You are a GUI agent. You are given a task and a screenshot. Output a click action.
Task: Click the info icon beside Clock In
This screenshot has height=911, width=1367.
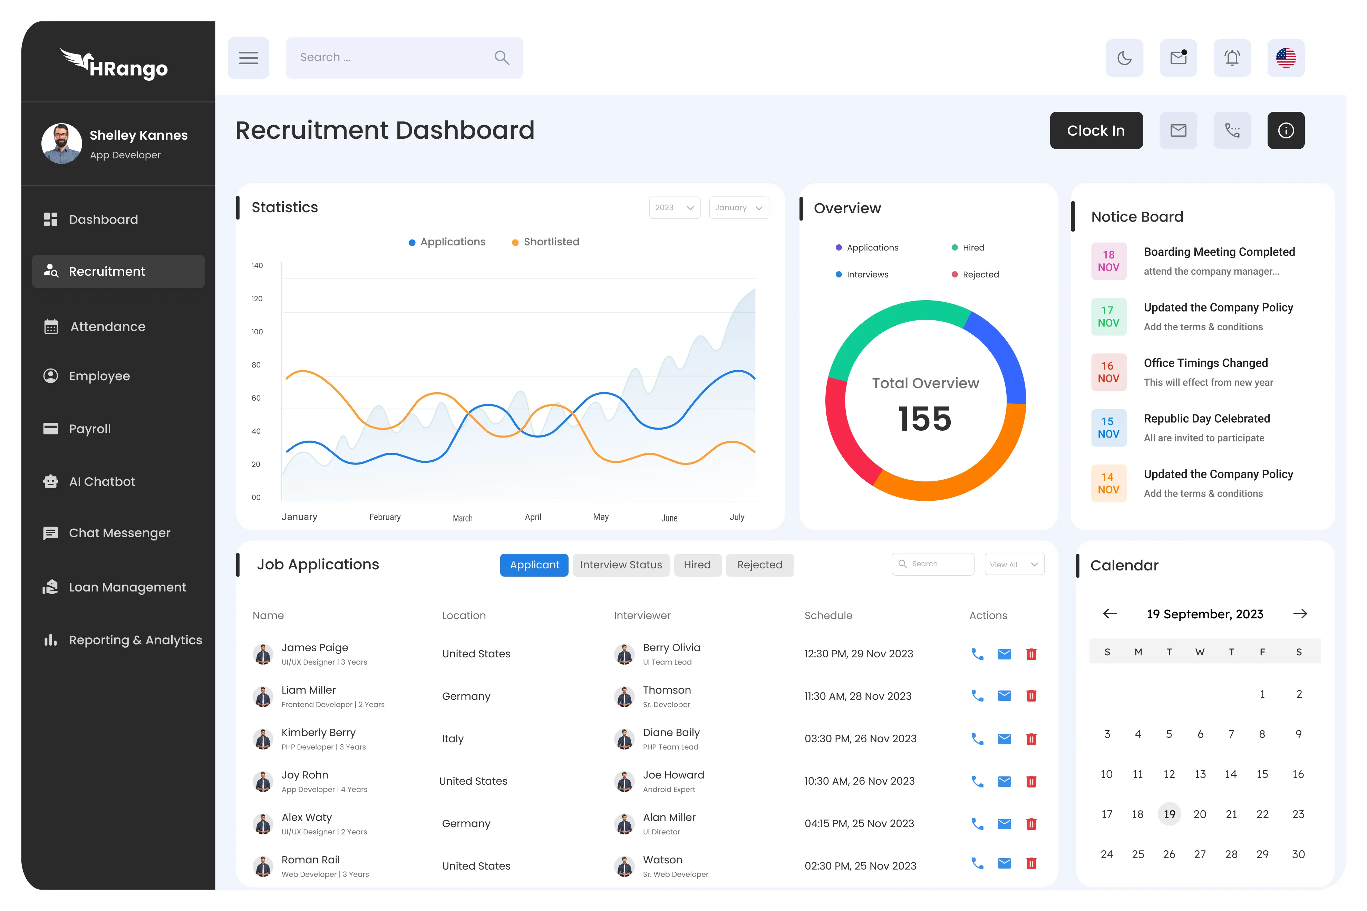pos(1286,131)
